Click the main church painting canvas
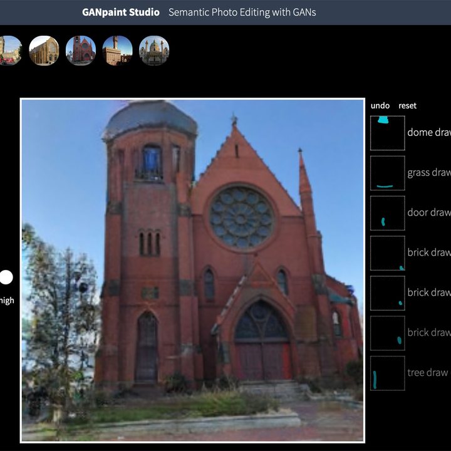 click(192, 271)
